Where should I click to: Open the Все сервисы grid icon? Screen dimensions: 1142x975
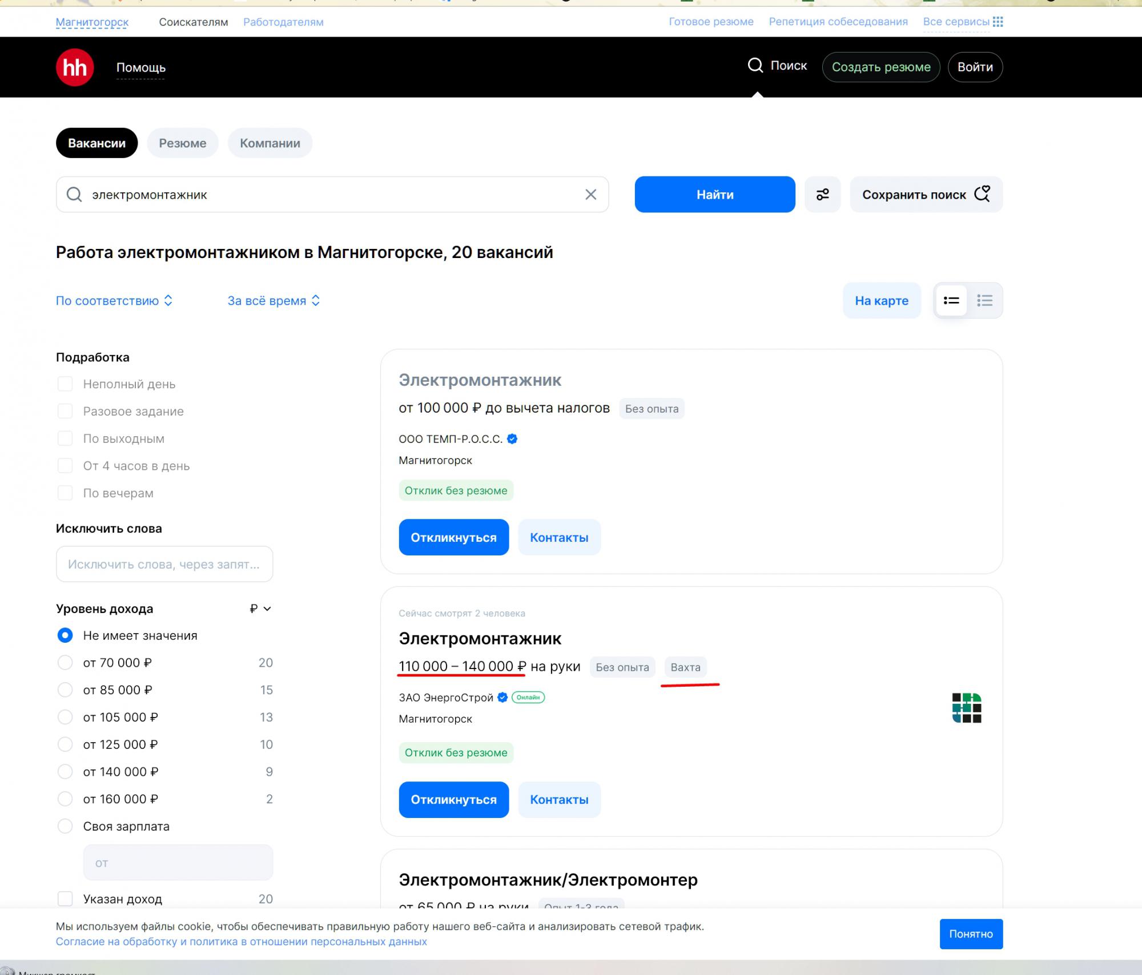point(998,22)
